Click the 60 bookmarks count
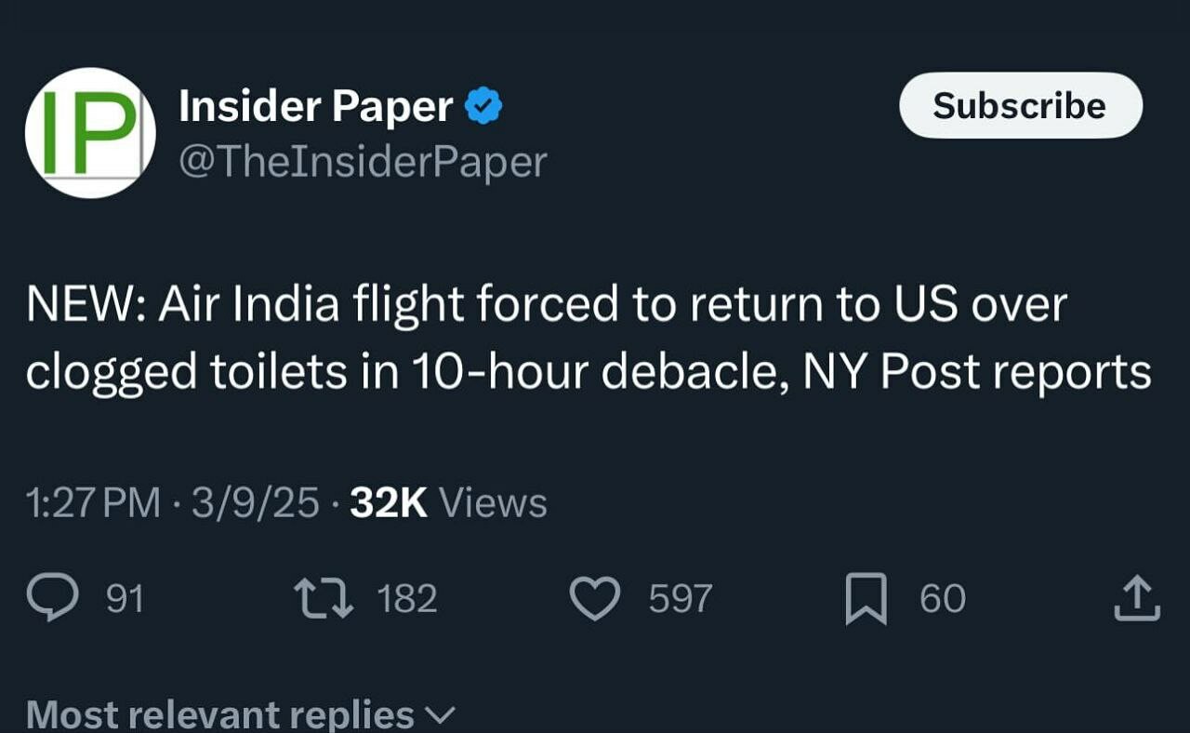The image size is (1190, 733). pos(943,599)
